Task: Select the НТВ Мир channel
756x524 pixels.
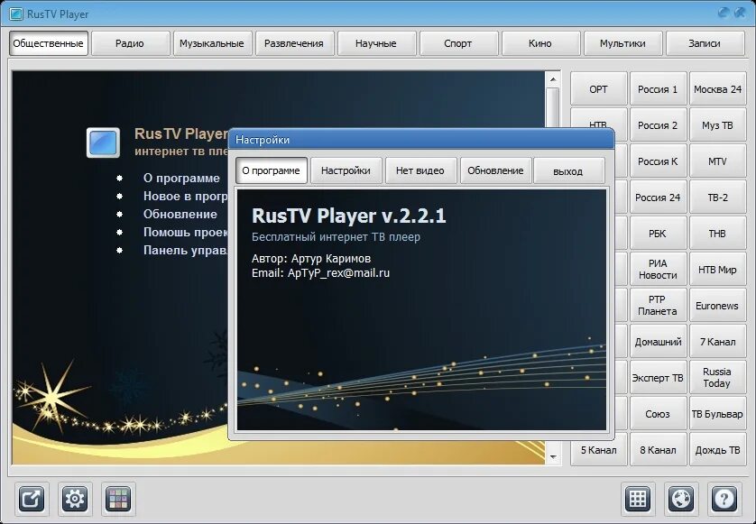Action: [717, 270]
